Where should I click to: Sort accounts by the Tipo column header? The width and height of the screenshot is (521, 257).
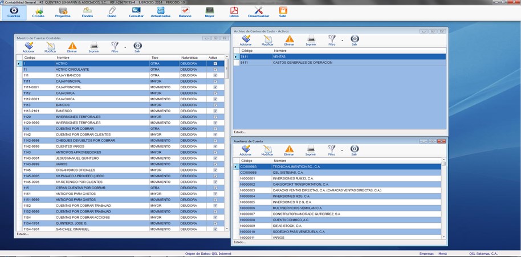pyautogui.click(x=164, y=58)
